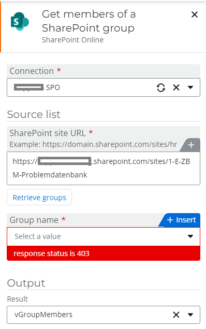Click the SharePoint Online subtitle
The height and width of the screenshot is (329, 206).
(x=72, y=40)
